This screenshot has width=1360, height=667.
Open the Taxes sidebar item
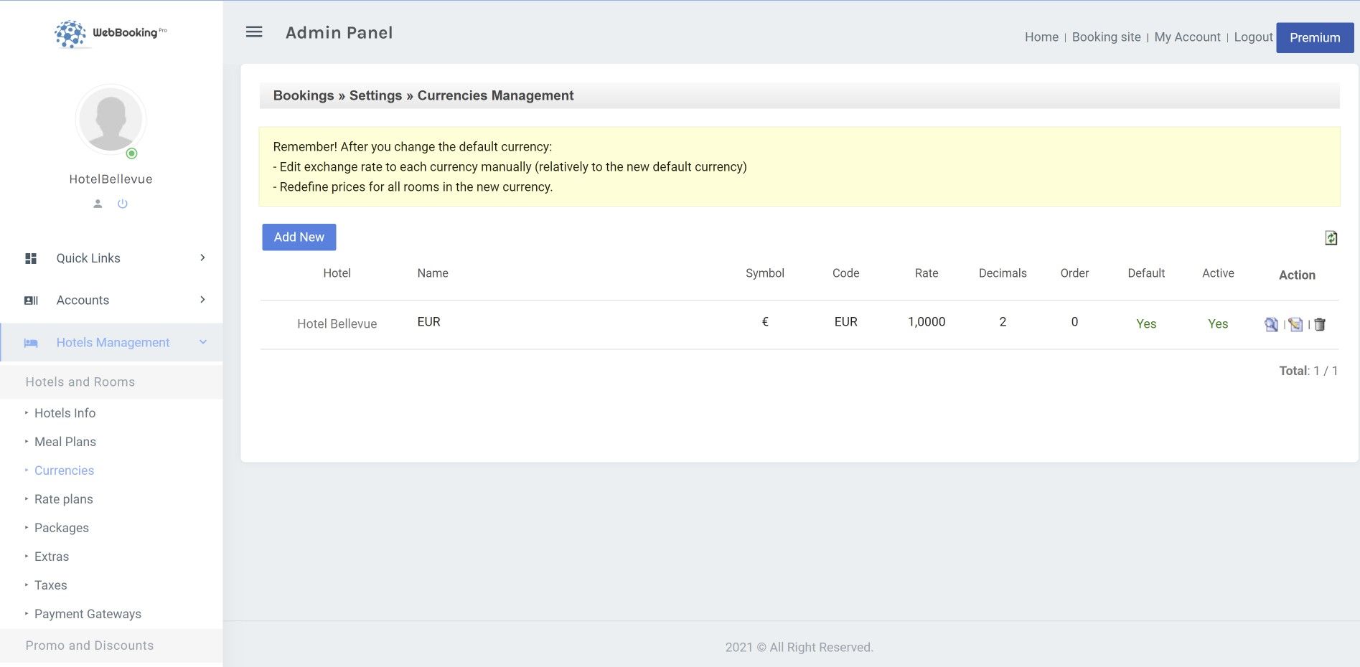(x=51, y=585)
